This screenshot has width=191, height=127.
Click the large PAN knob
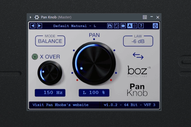point(94,63)
